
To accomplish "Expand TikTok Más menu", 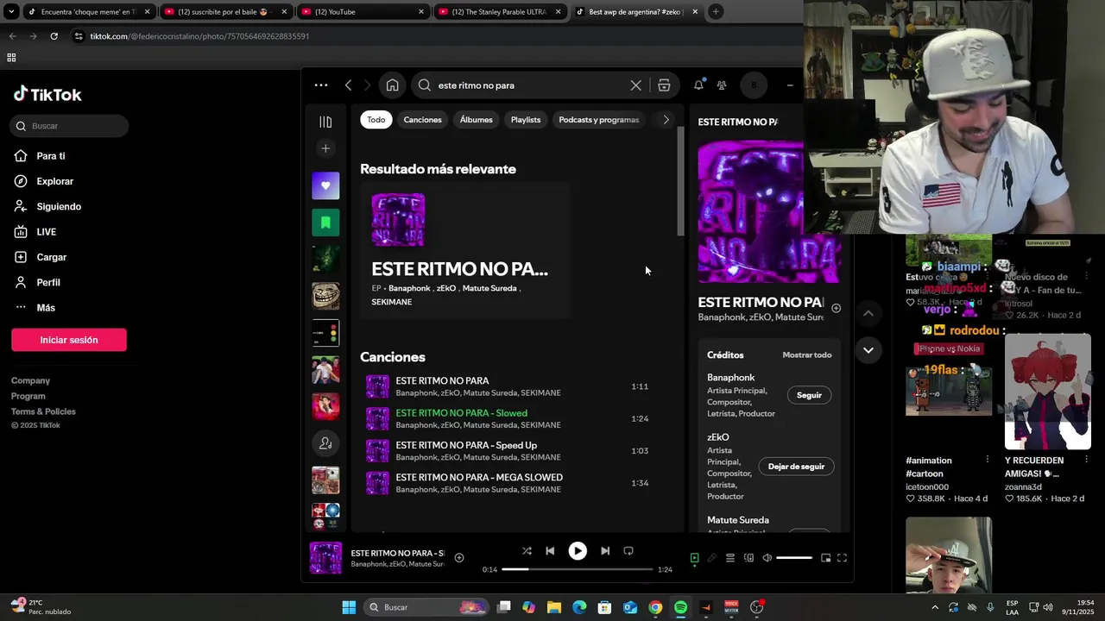I will [x=45, y=308].
